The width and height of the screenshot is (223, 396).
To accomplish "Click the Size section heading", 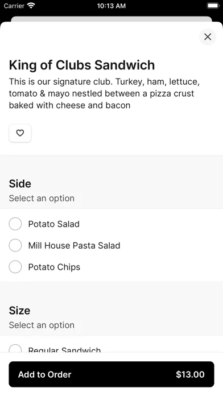I will (19, 311).
